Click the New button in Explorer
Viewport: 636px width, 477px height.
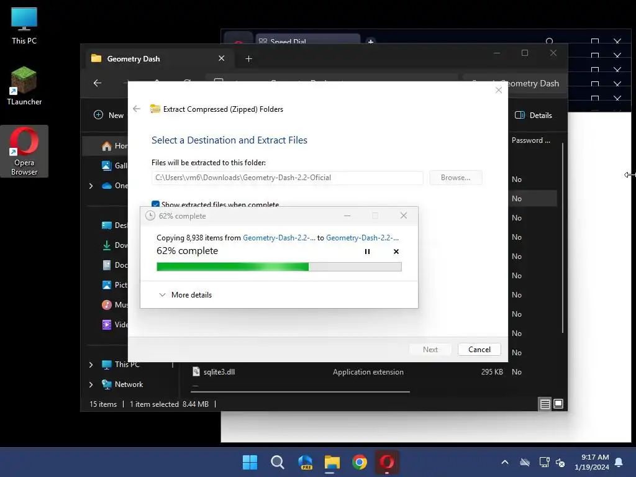pos(109,115)
